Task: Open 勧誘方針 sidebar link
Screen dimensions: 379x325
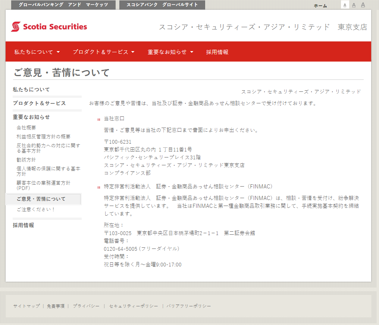Action: [26, 160]
